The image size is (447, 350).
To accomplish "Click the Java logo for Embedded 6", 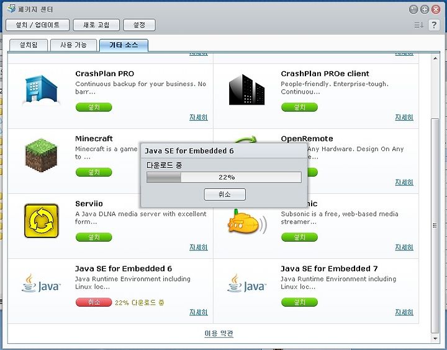I will 41,284.
